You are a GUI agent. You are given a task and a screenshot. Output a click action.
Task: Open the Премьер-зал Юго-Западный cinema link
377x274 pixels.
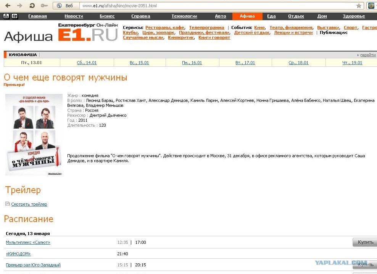click(33, 265)
